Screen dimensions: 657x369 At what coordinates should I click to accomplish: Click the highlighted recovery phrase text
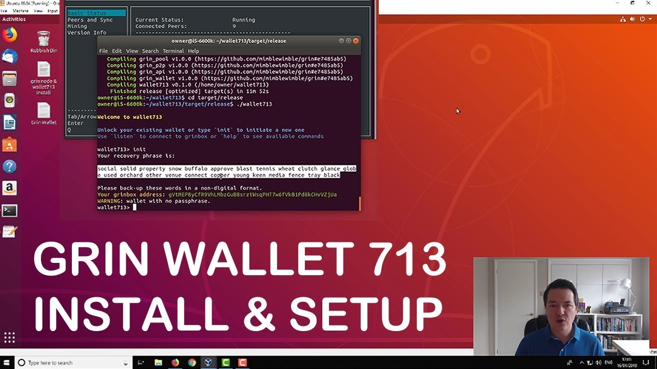click(226, 172)
